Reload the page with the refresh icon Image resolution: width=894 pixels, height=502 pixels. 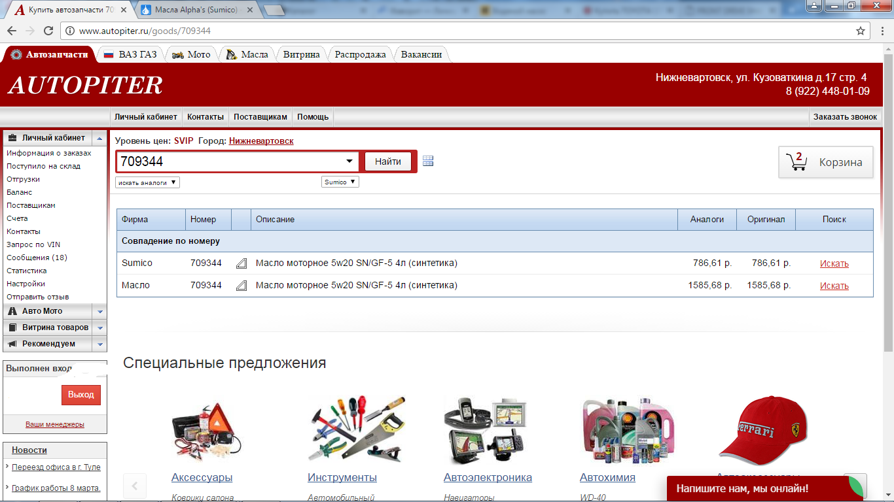(48, 31)
